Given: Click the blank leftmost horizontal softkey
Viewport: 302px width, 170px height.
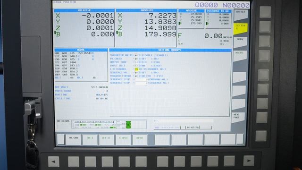Looking at the screenshot, I should pos(61,139).
